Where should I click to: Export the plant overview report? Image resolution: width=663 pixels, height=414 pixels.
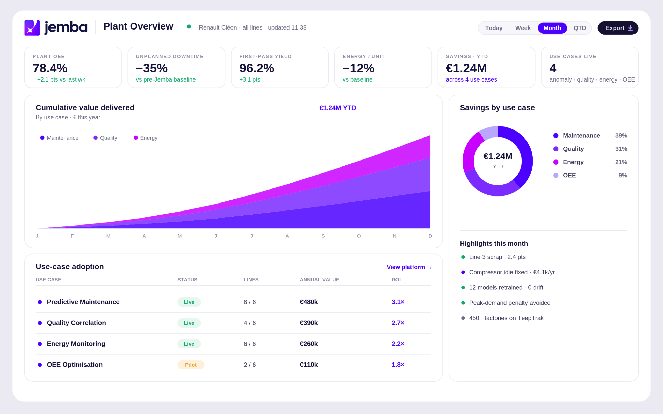click(618, 28)
